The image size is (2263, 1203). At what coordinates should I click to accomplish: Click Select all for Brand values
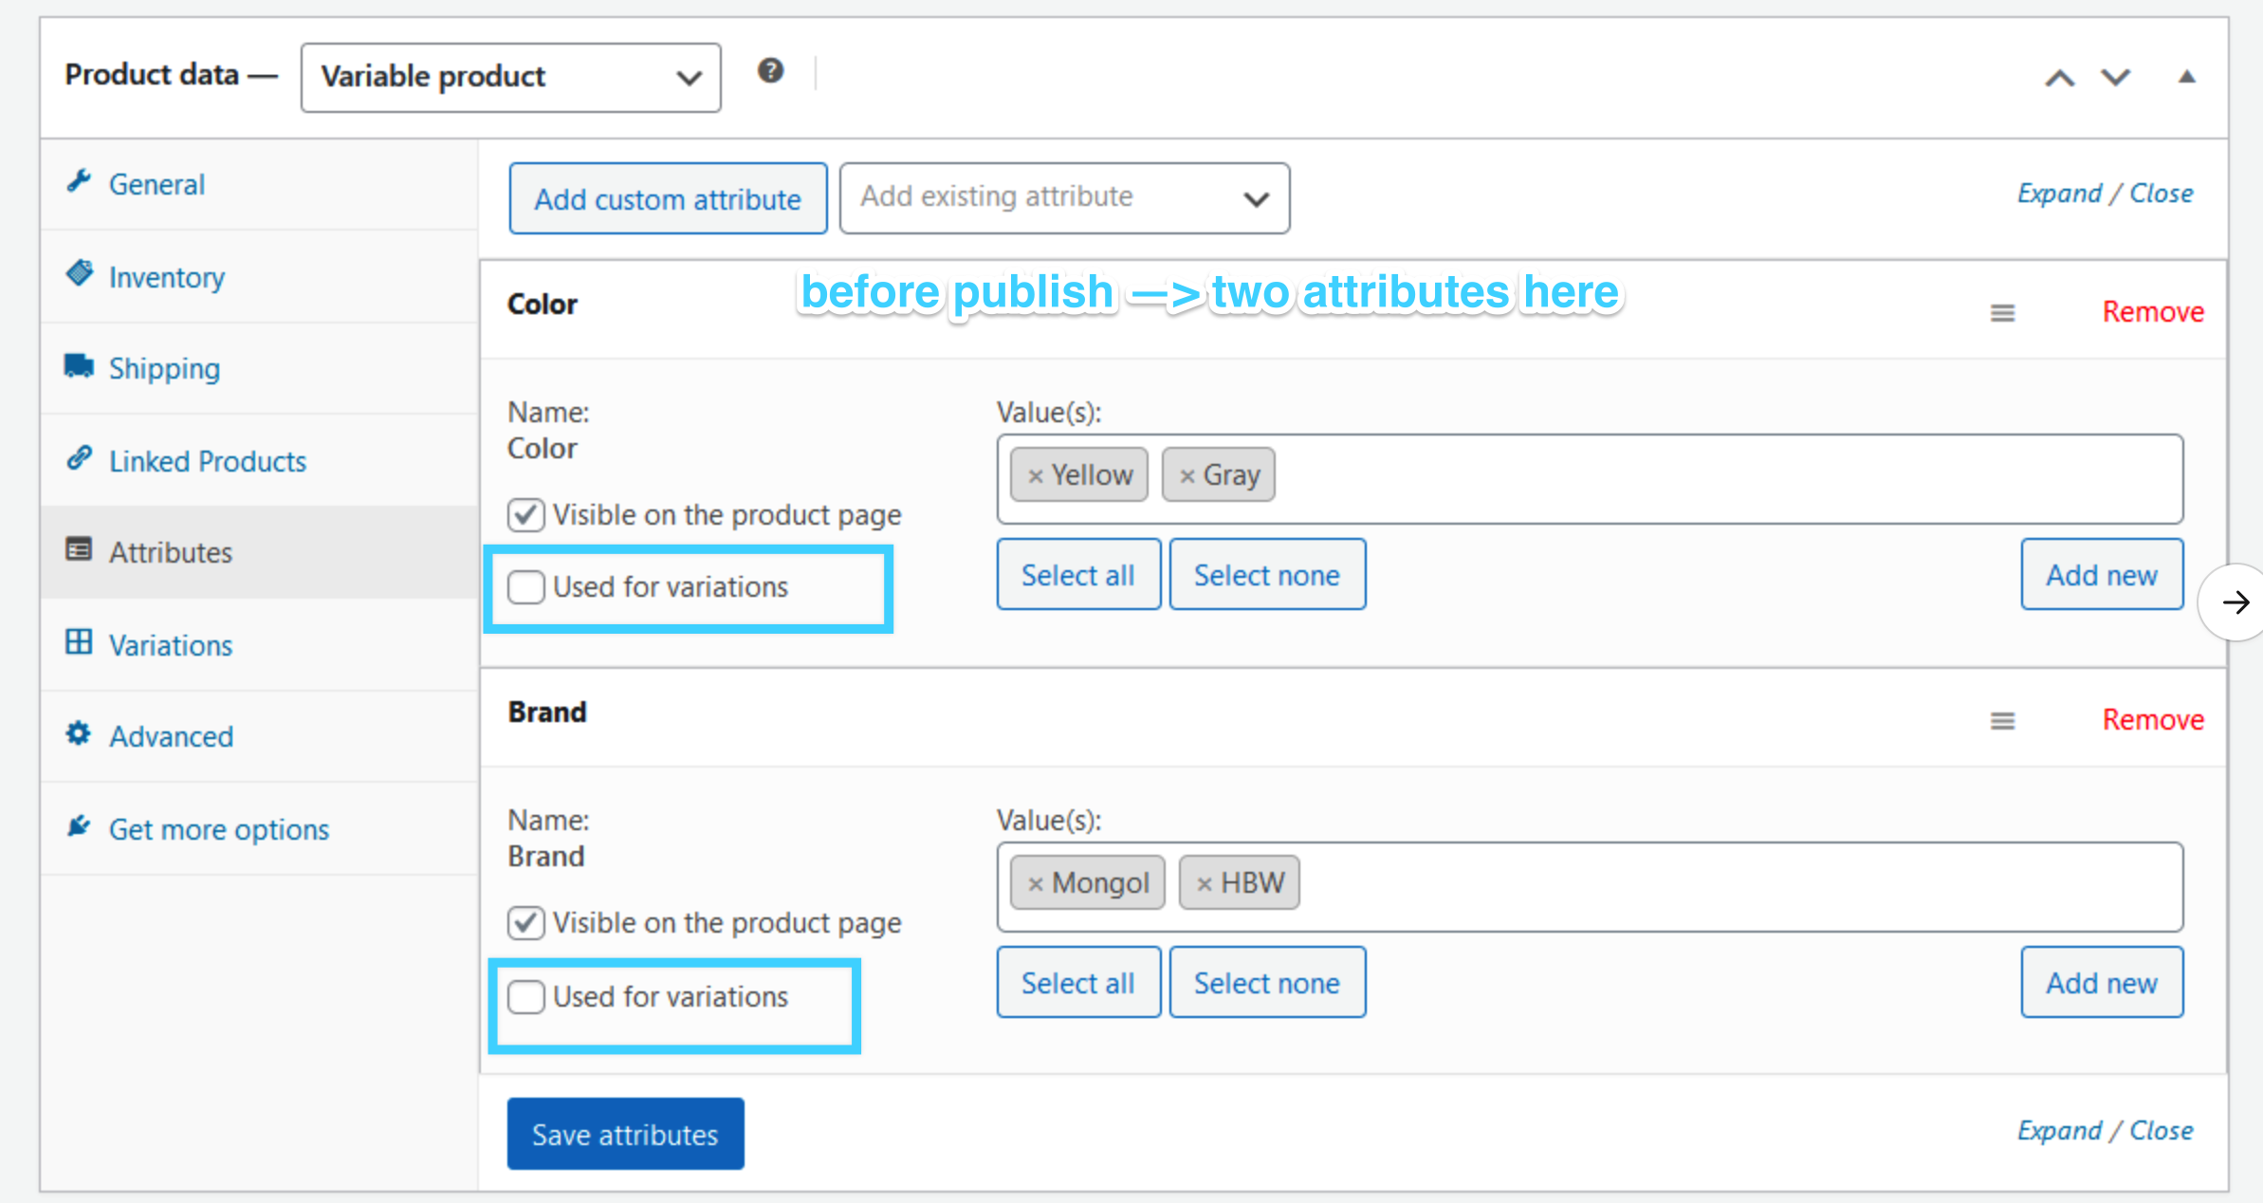(x=1078, y=982)
